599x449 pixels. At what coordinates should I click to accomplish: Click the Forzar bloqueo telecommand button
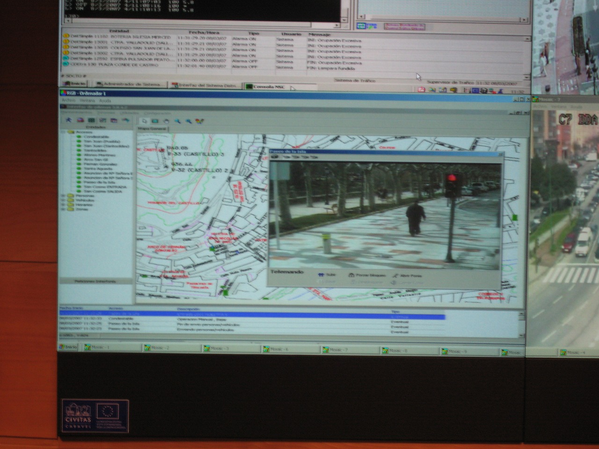click(367, 275)
